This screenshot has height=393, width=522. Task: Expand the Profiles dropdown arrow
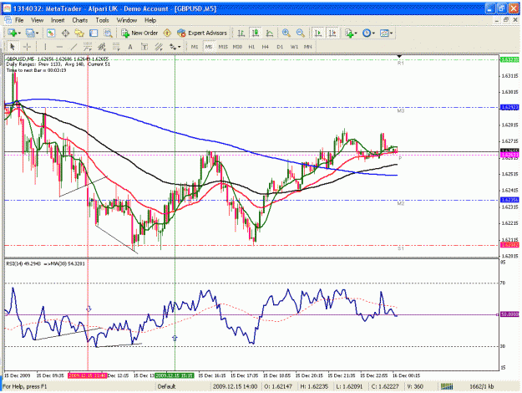[x=37, y=33]
